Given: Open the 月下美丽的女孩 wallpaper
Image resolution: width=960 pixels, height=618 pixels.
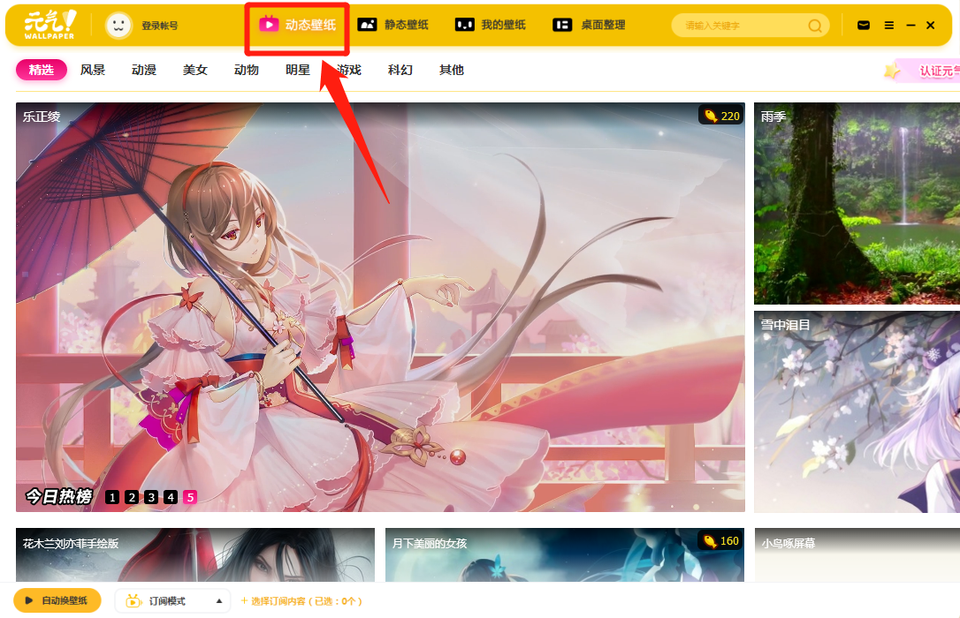Looking at the screenshot, I should coord(565,554).
